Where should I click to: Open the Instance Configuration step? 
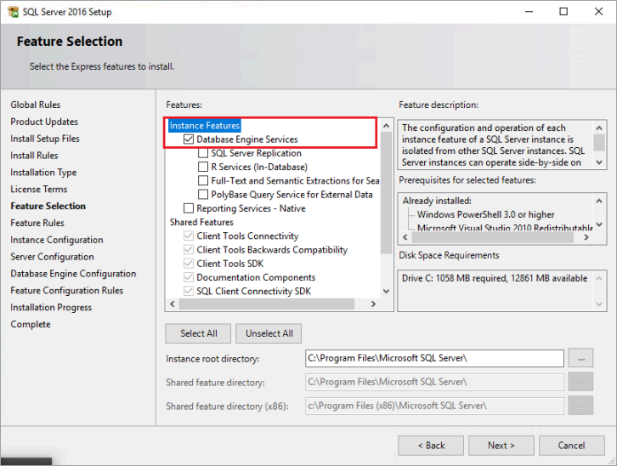[x=57, y=240]
